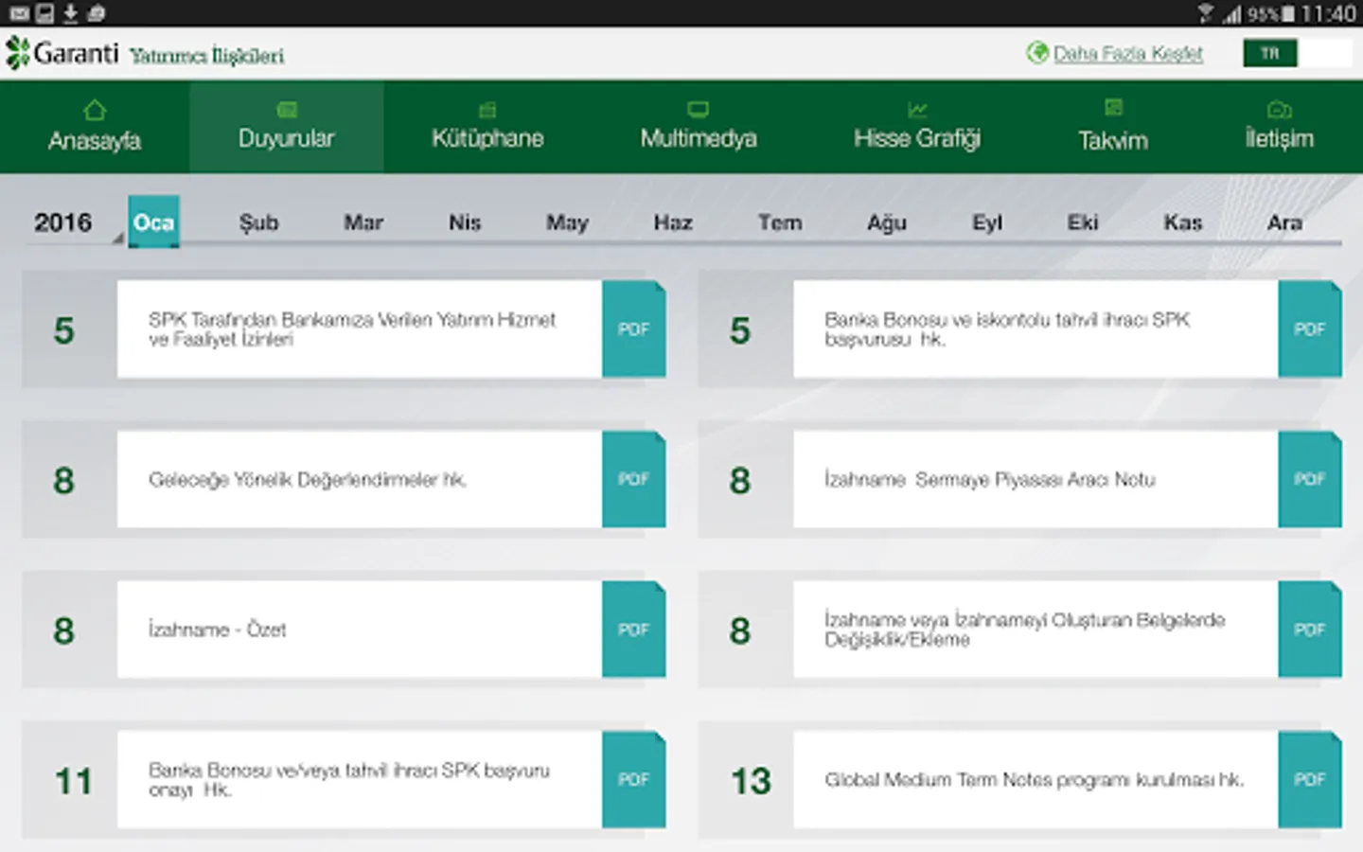
Task: Open the Duyurular navigation item
Action: point(287,127)
